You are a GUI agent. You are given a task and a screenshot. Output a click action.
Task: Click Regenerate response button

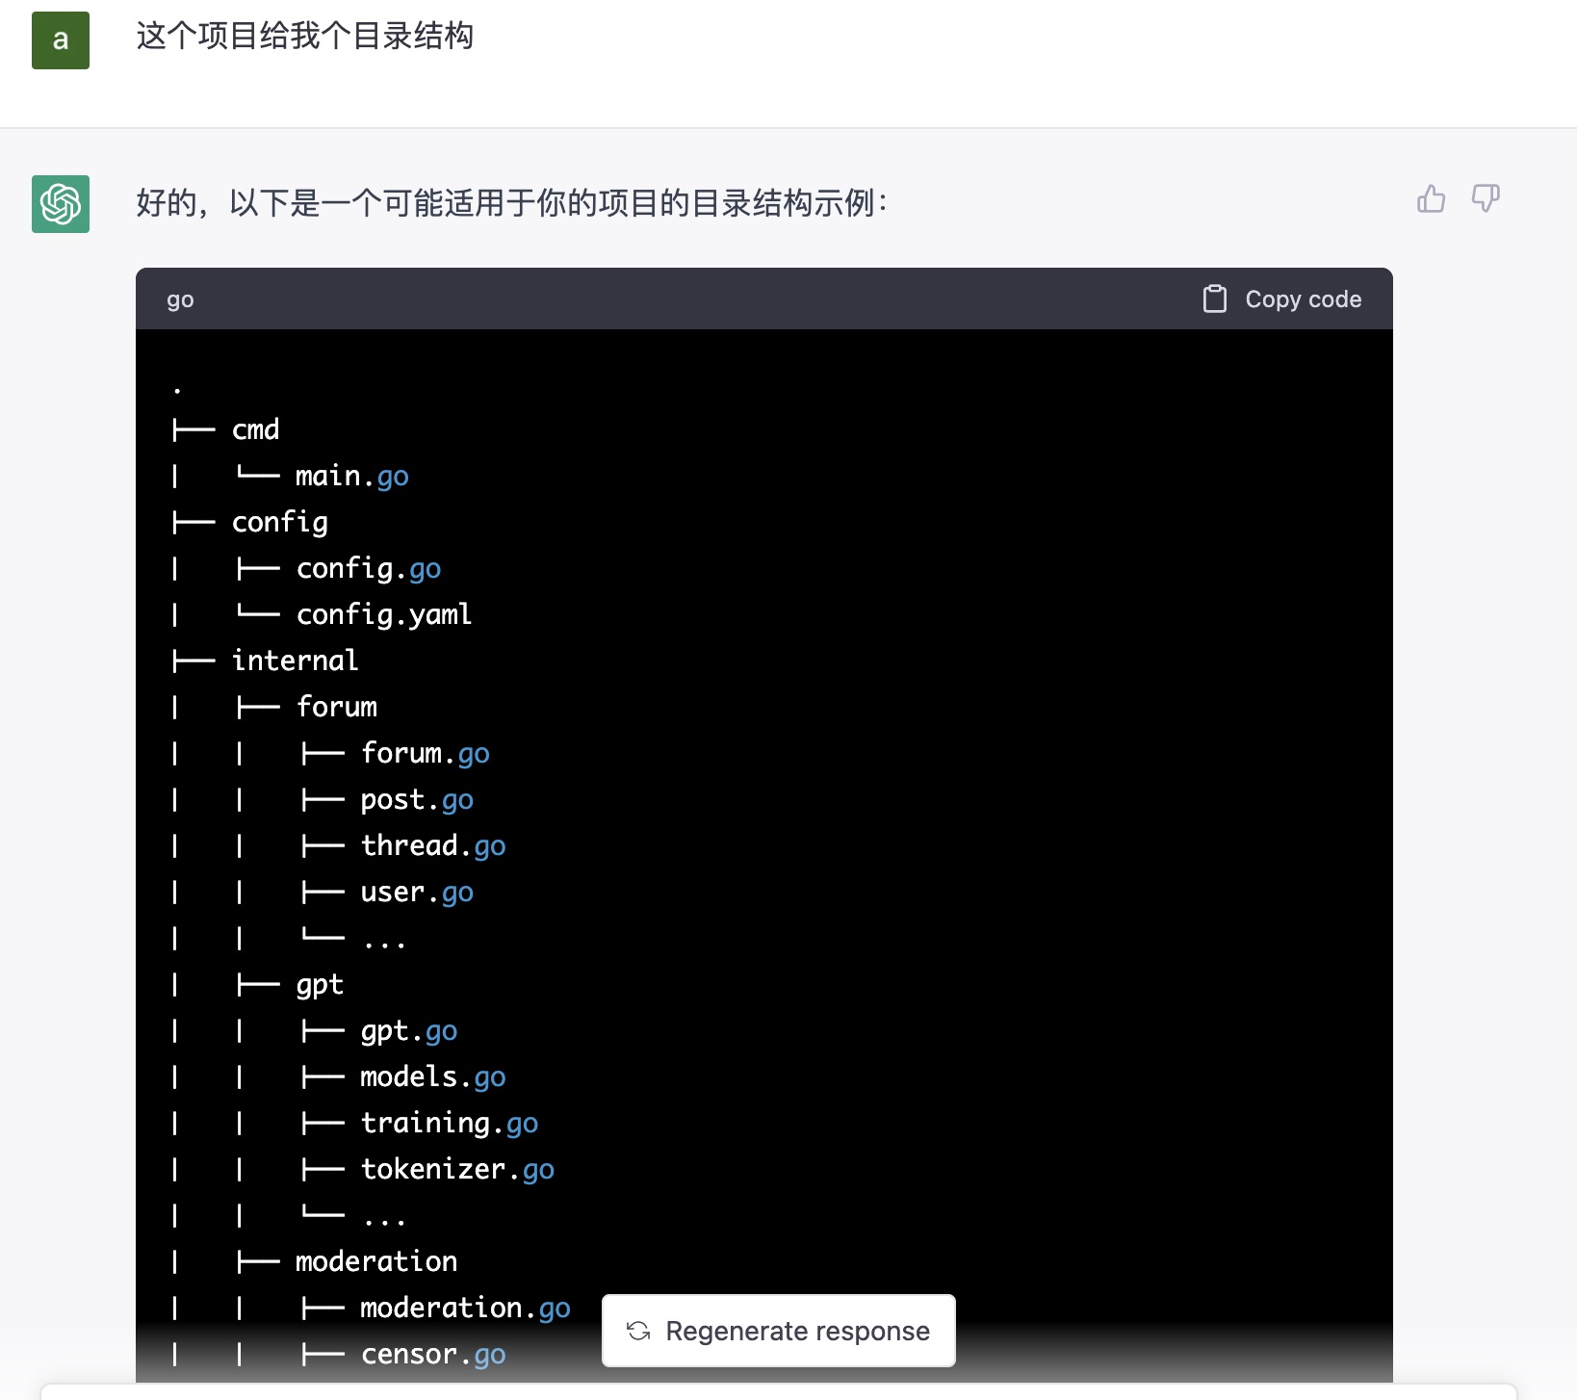pos(779,1331)
